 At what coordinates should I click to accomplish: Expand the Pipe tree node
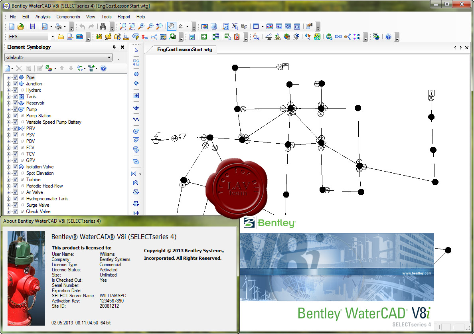click(9, 77)
